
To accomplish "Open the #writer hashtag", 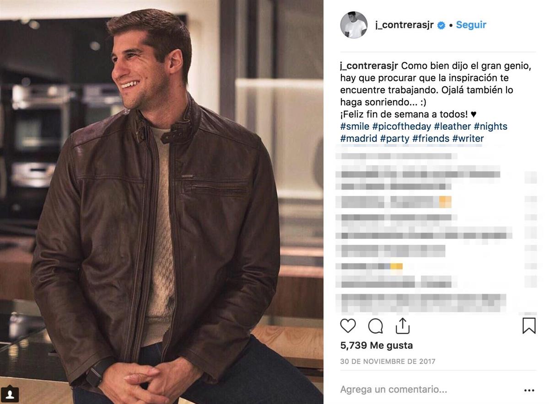I will point(468,138).
